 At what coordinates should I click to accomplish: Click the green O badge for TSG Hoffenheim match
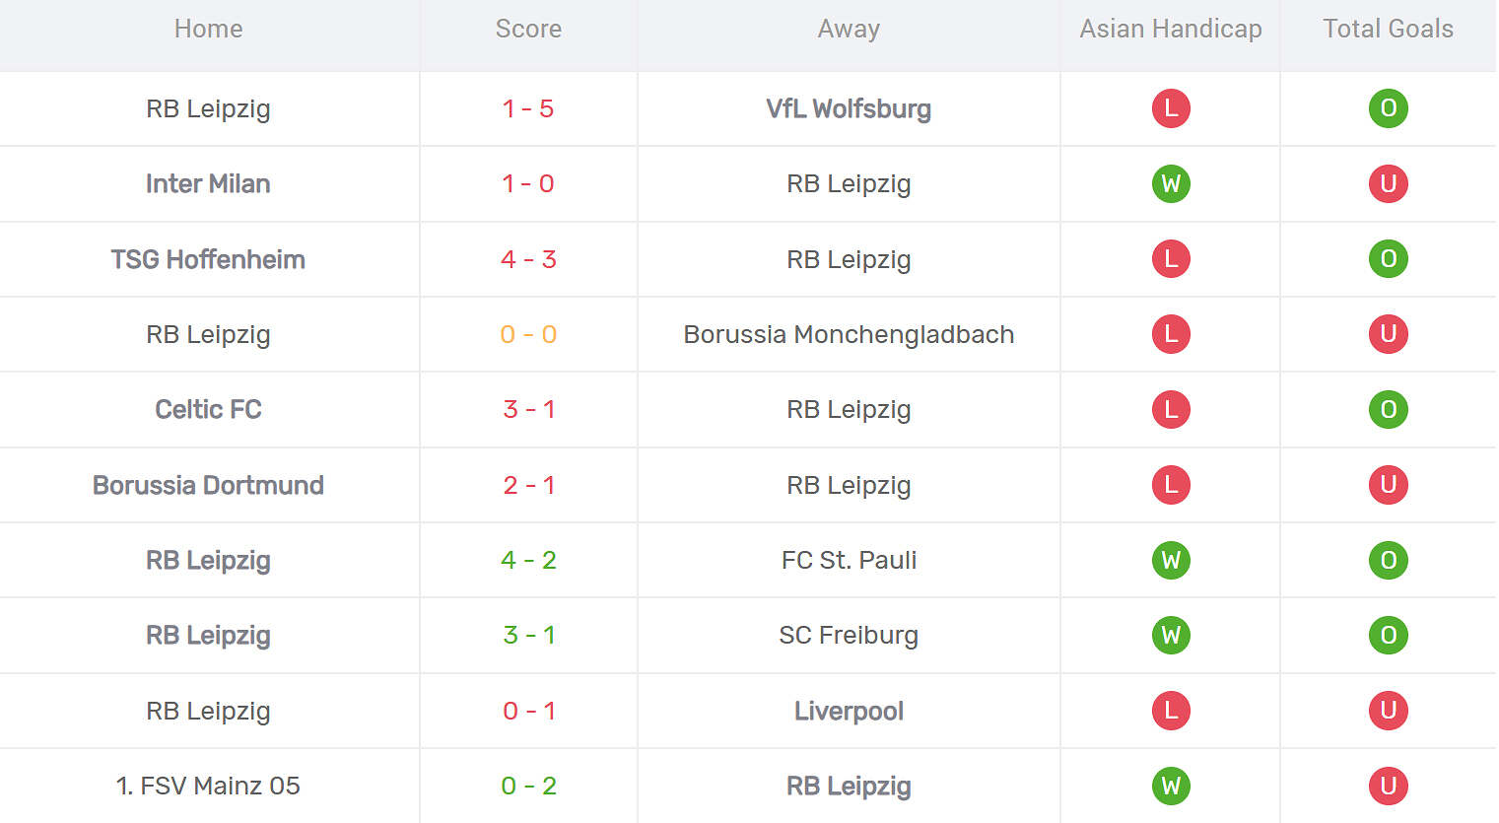pyautogui.click(x=1388, y=259)
